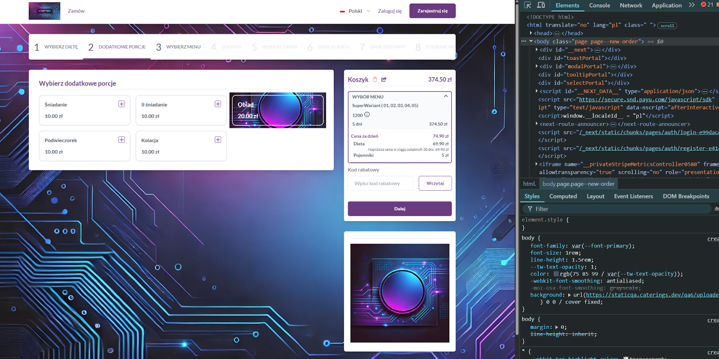Expand the head element node
This screenshot has height=359, width=719.
pos(531,33)
